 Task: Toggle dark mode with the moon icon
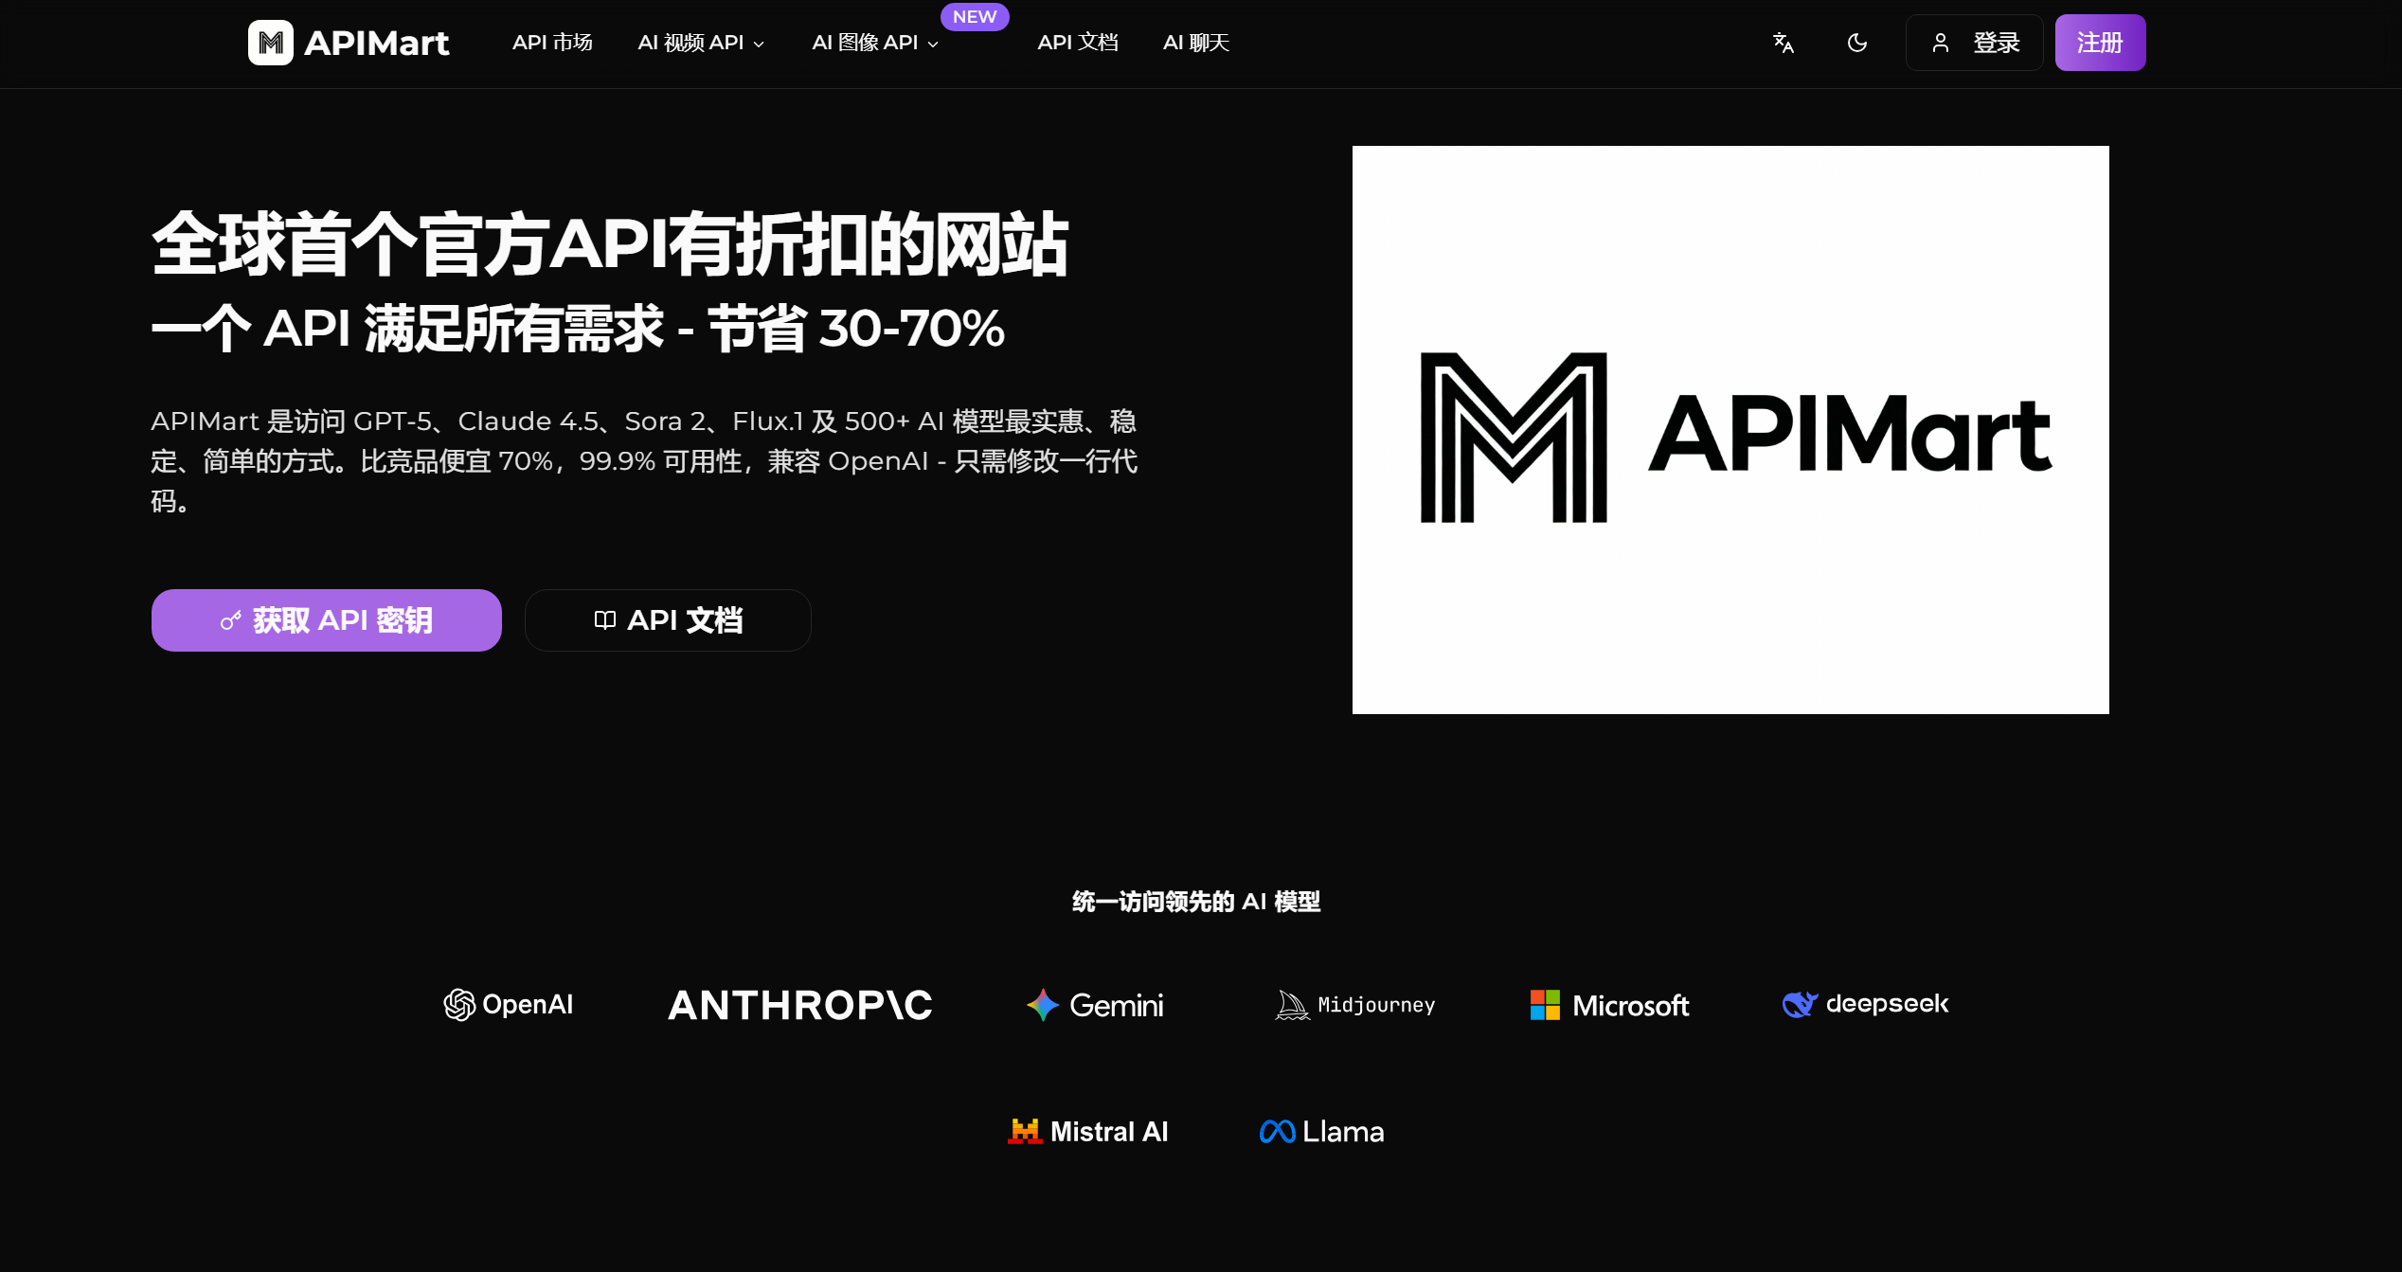(x=1857, y=43)
